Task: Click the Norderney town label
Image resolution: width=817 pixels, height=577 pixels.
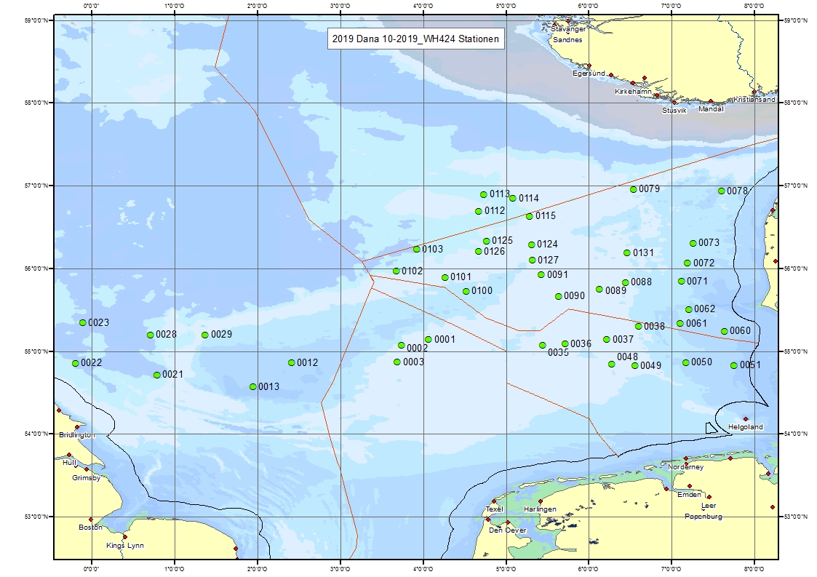Action: [x=686, y=467]
